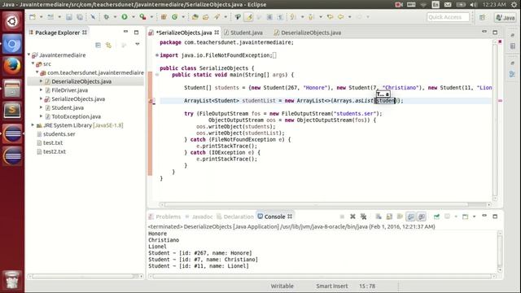The image size is (521, 293).
Task: Toggle Show Whitespace Characters in toolbar
Action: point(280,17)
